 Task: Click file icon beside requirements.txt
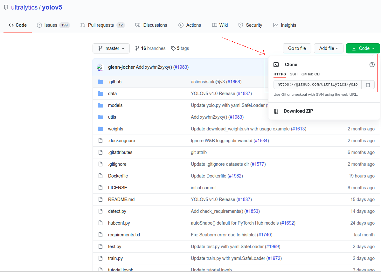click(x=100, y=235)
